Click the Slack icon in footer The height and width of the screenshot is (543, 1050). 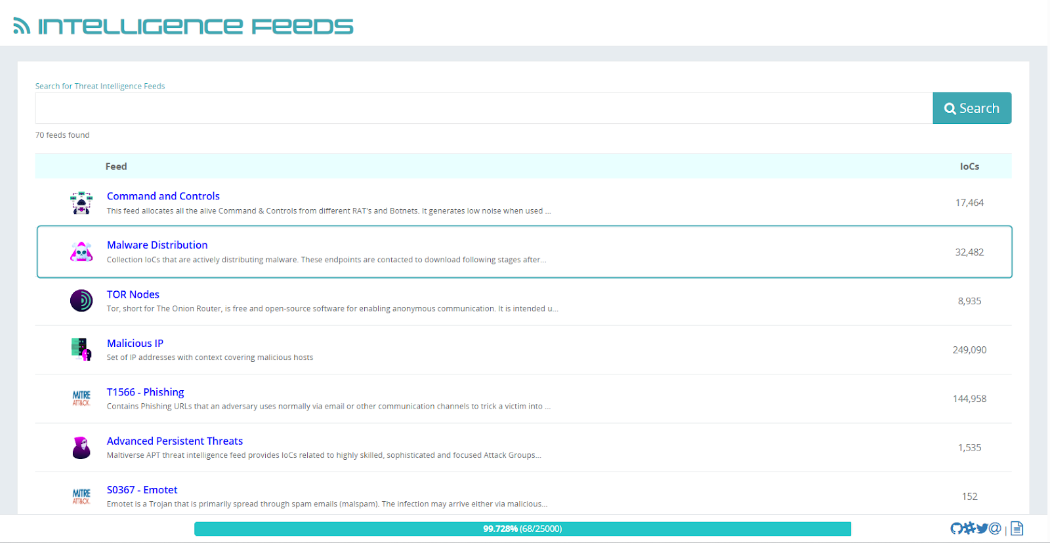pyautogui.click(x=969, y=529)
